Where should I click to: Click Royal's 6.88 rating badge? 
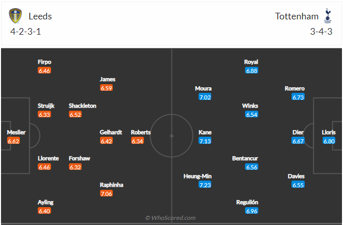coord(252,70)
